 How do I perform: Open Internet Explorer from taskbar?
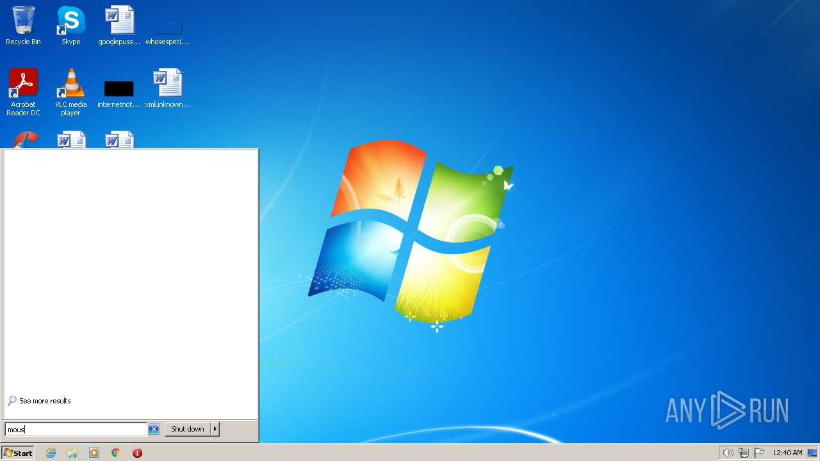51,453
